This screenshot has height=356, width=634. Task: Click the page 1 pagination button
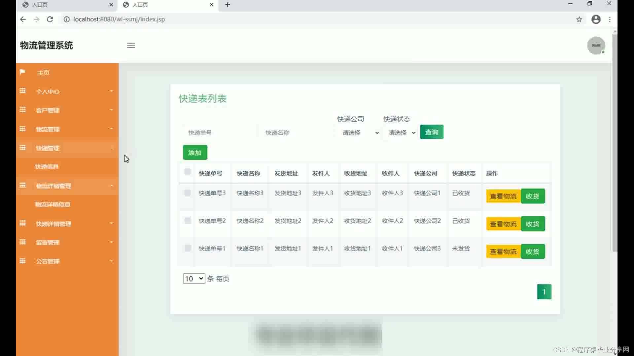tap(544, 292)
